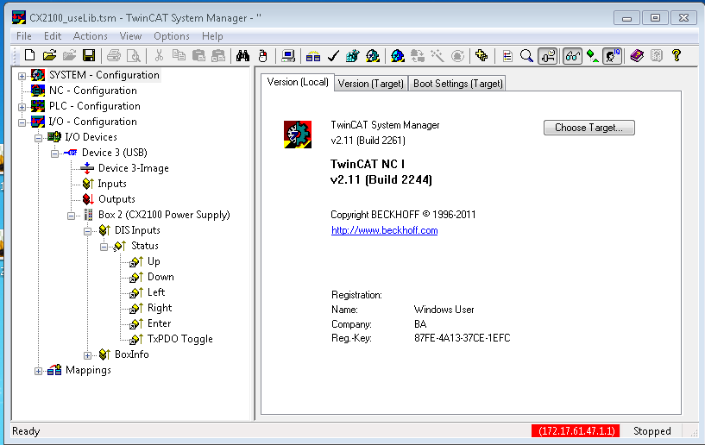Click the greyed-out print preview icon
This screenshot has width=705, height=445.
[x=134, y=56]
